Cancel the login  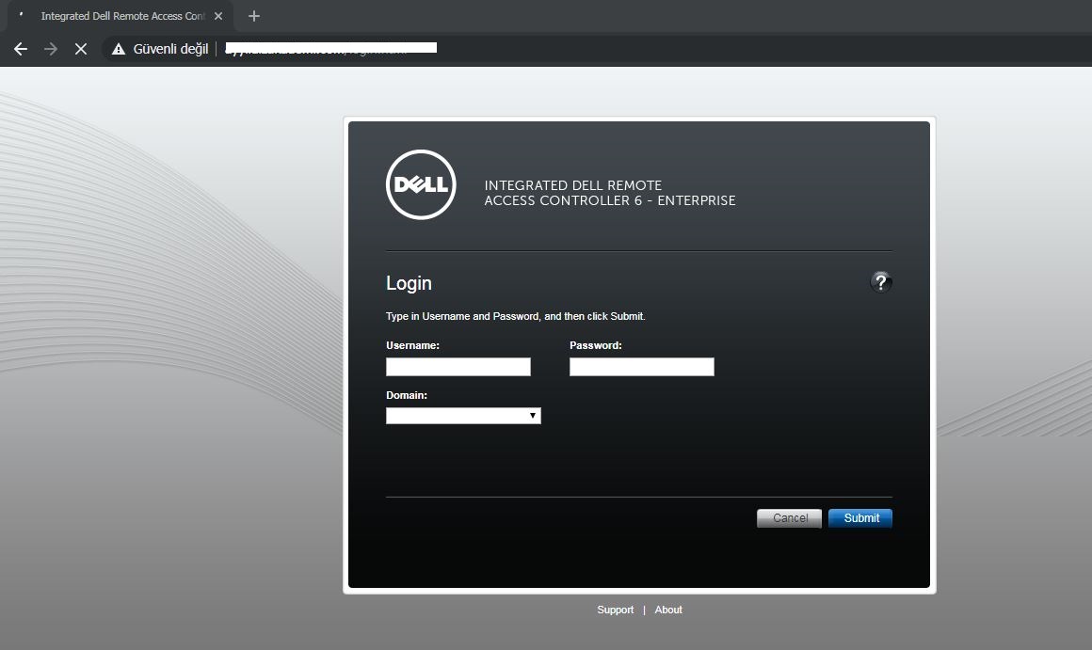[x=790, y=518]
